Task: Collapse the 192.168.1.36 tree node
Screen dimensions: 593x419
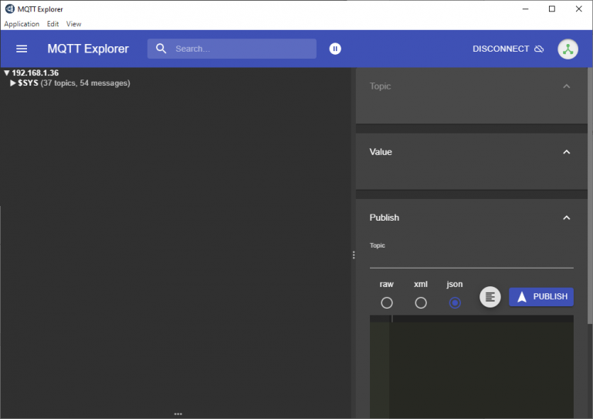Action: [6, 73]
